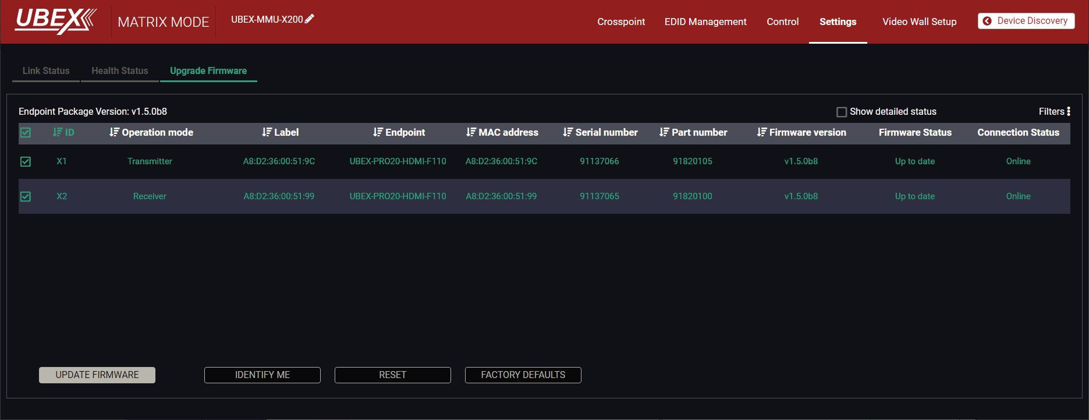Select the Settings menu
This screenshot has height=420, width=1089.
838,22
